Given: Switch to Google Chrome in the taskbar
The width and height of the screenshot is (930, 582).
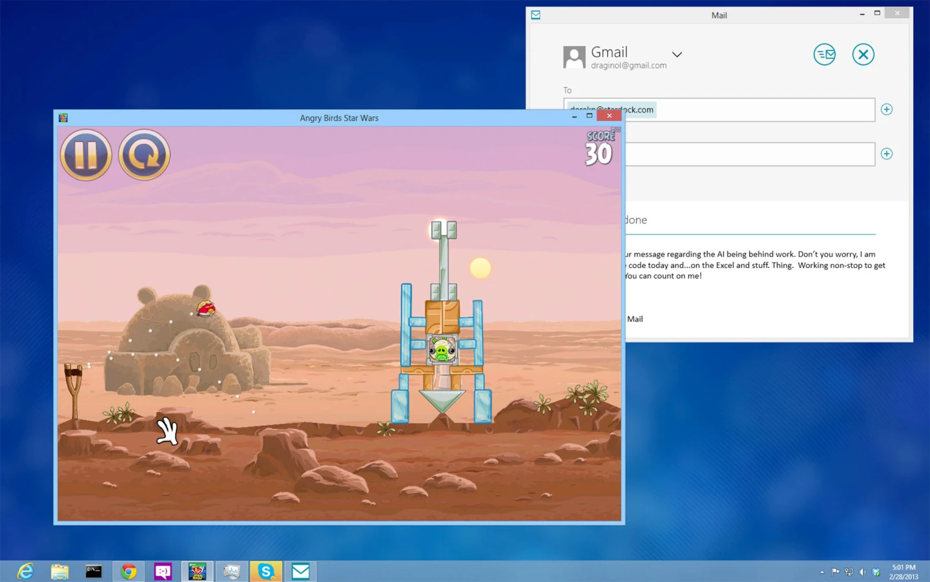Looking at the screenshot, I should coord(129,571).
